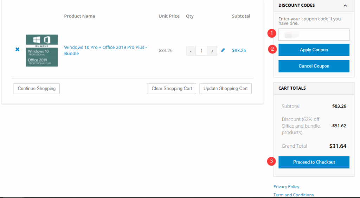This screenshot has width=360, height=198.
Task: Open the Windows 10 Office 2019 bundle thumbnail
Action: pos(41,51)
